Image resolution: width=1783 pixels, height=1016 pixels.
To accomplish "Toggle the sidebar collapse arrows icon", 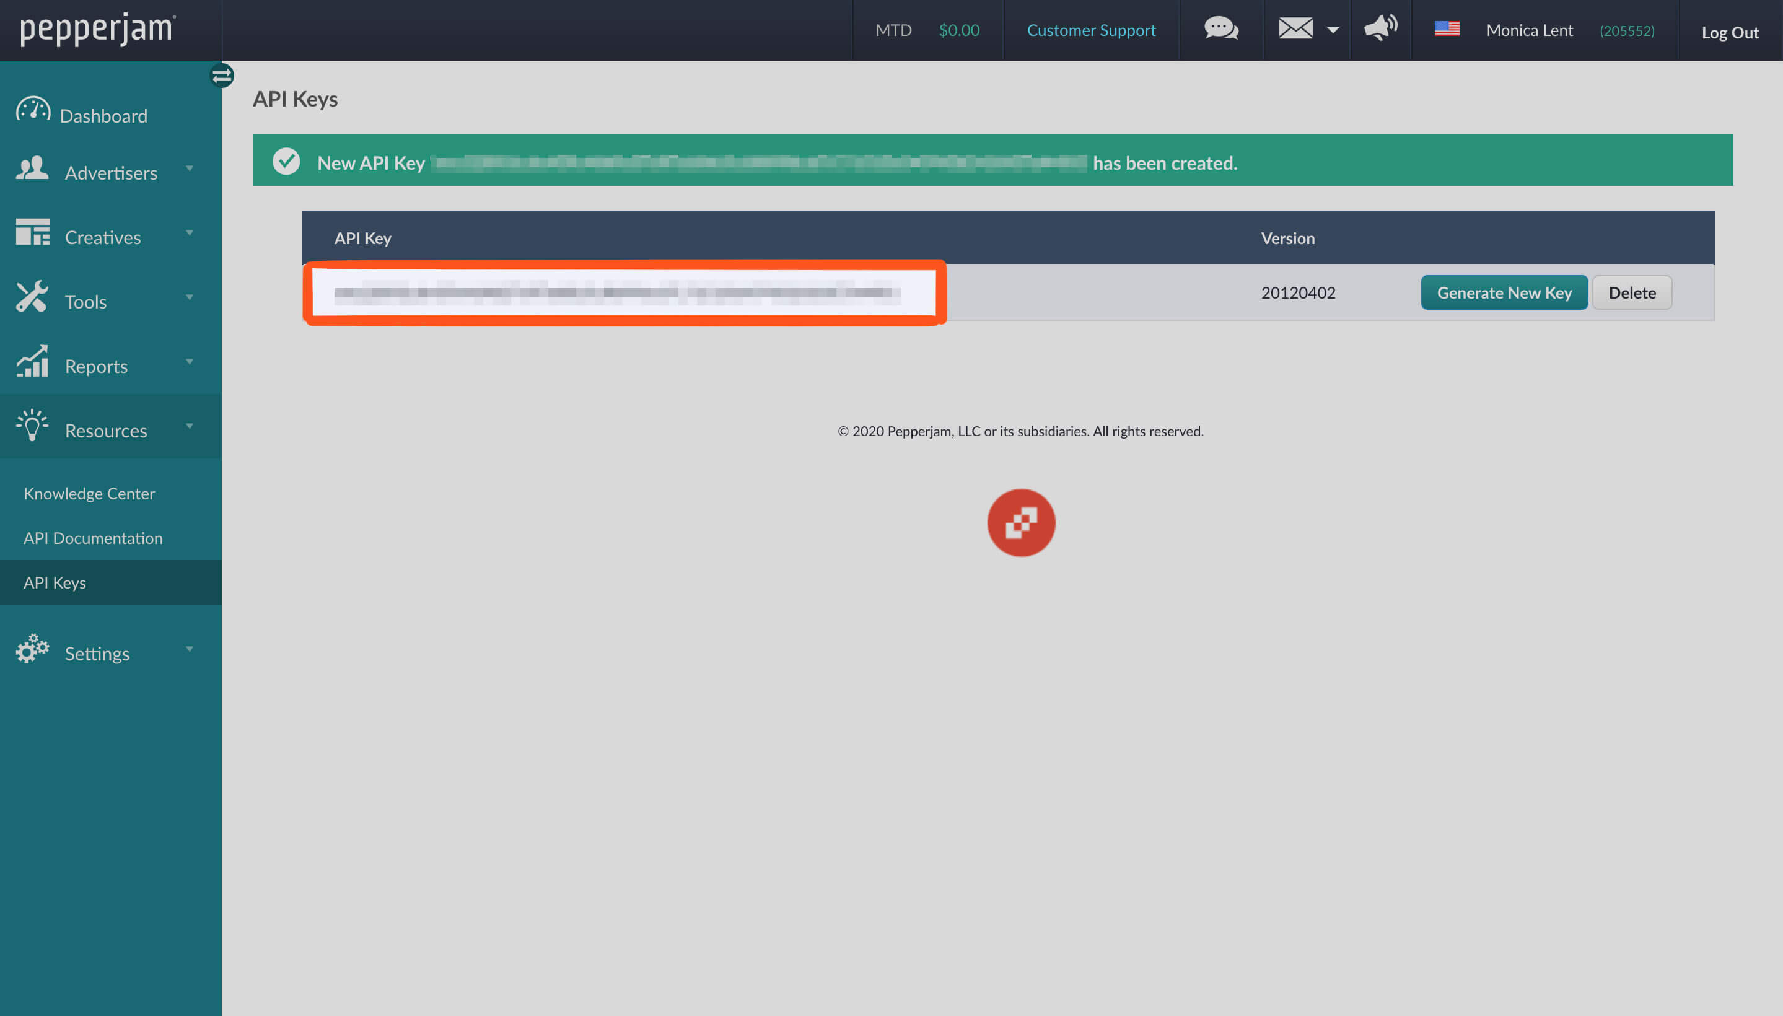I will pos(222,75).
